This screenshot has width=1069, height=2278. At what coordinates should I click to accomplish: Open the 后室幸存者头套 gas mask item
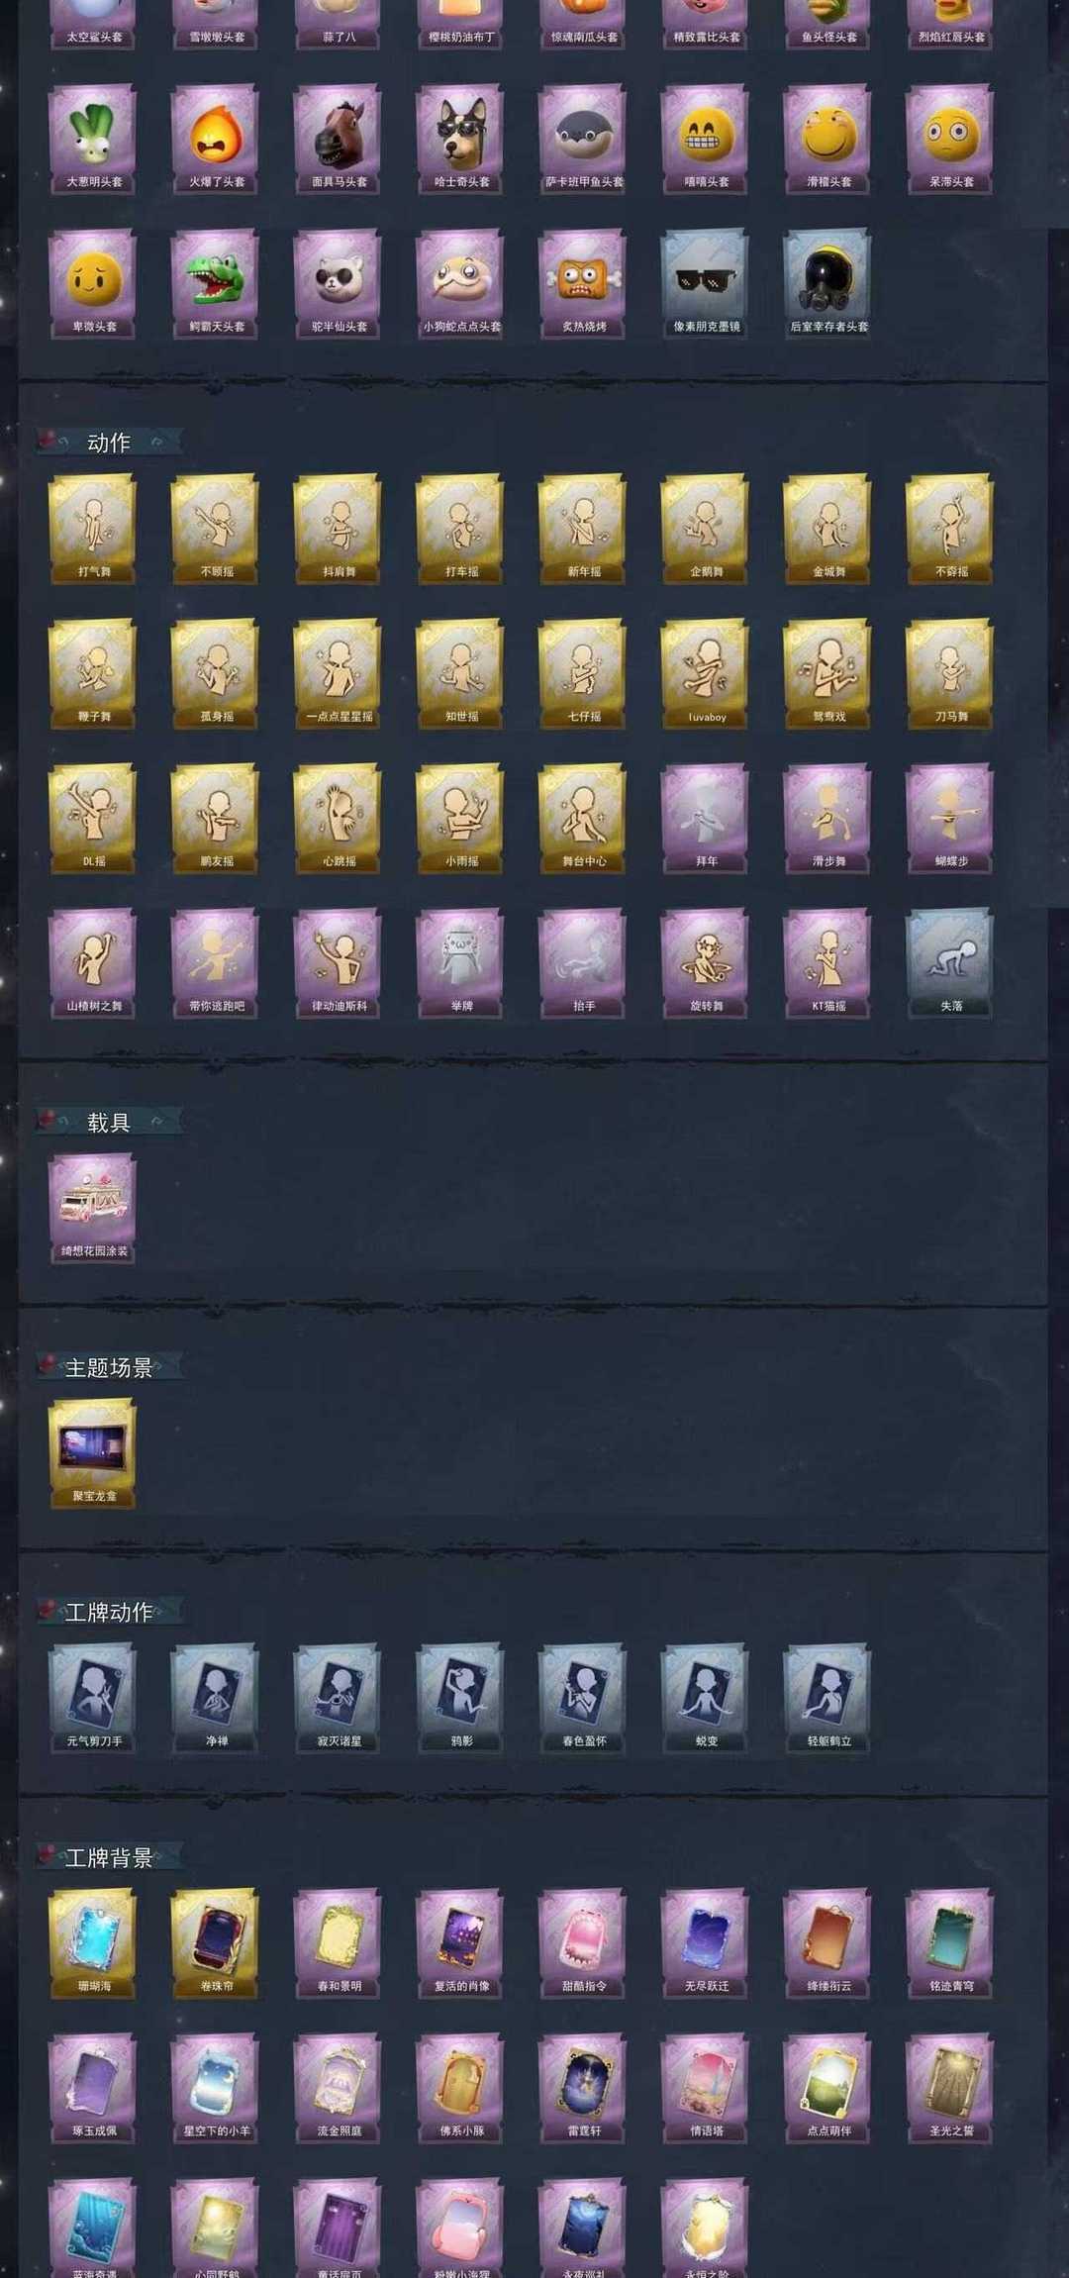[x=829, y=283]
